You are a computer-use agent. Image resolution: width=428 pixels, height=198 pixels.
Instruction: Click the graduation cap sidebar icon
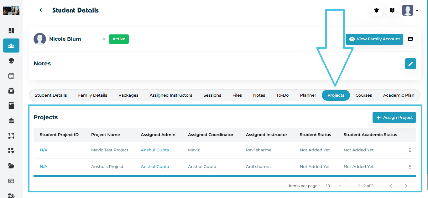11,61
